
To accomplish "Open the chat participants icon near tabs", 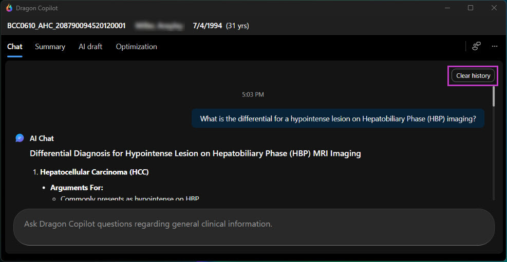I will 476,47.
